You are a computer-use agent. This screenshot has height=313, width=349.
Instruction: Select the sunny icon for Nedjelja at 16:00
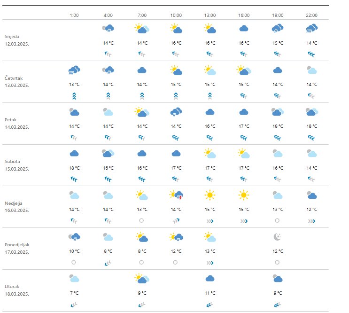pos(244,195)
